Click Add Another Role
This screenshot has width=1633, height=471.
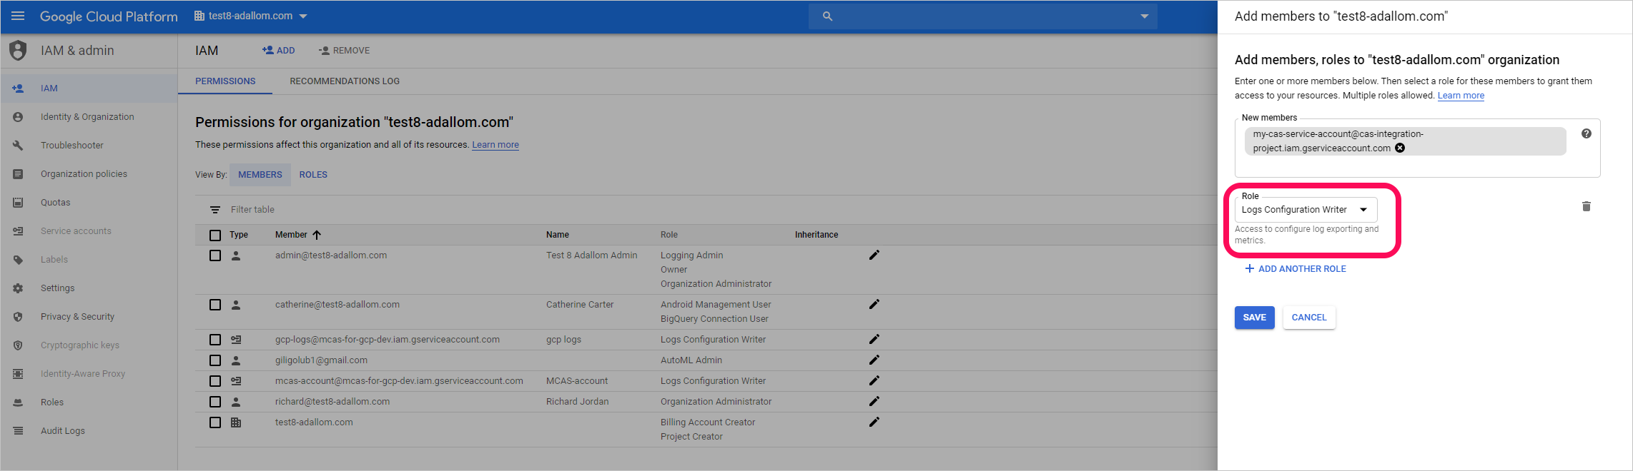[x=1295, y=269]
